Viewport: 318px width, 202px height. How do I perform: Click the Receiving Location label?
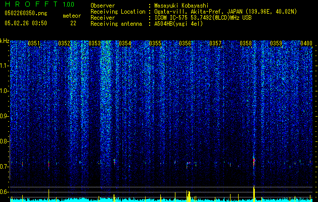(118, 12)
